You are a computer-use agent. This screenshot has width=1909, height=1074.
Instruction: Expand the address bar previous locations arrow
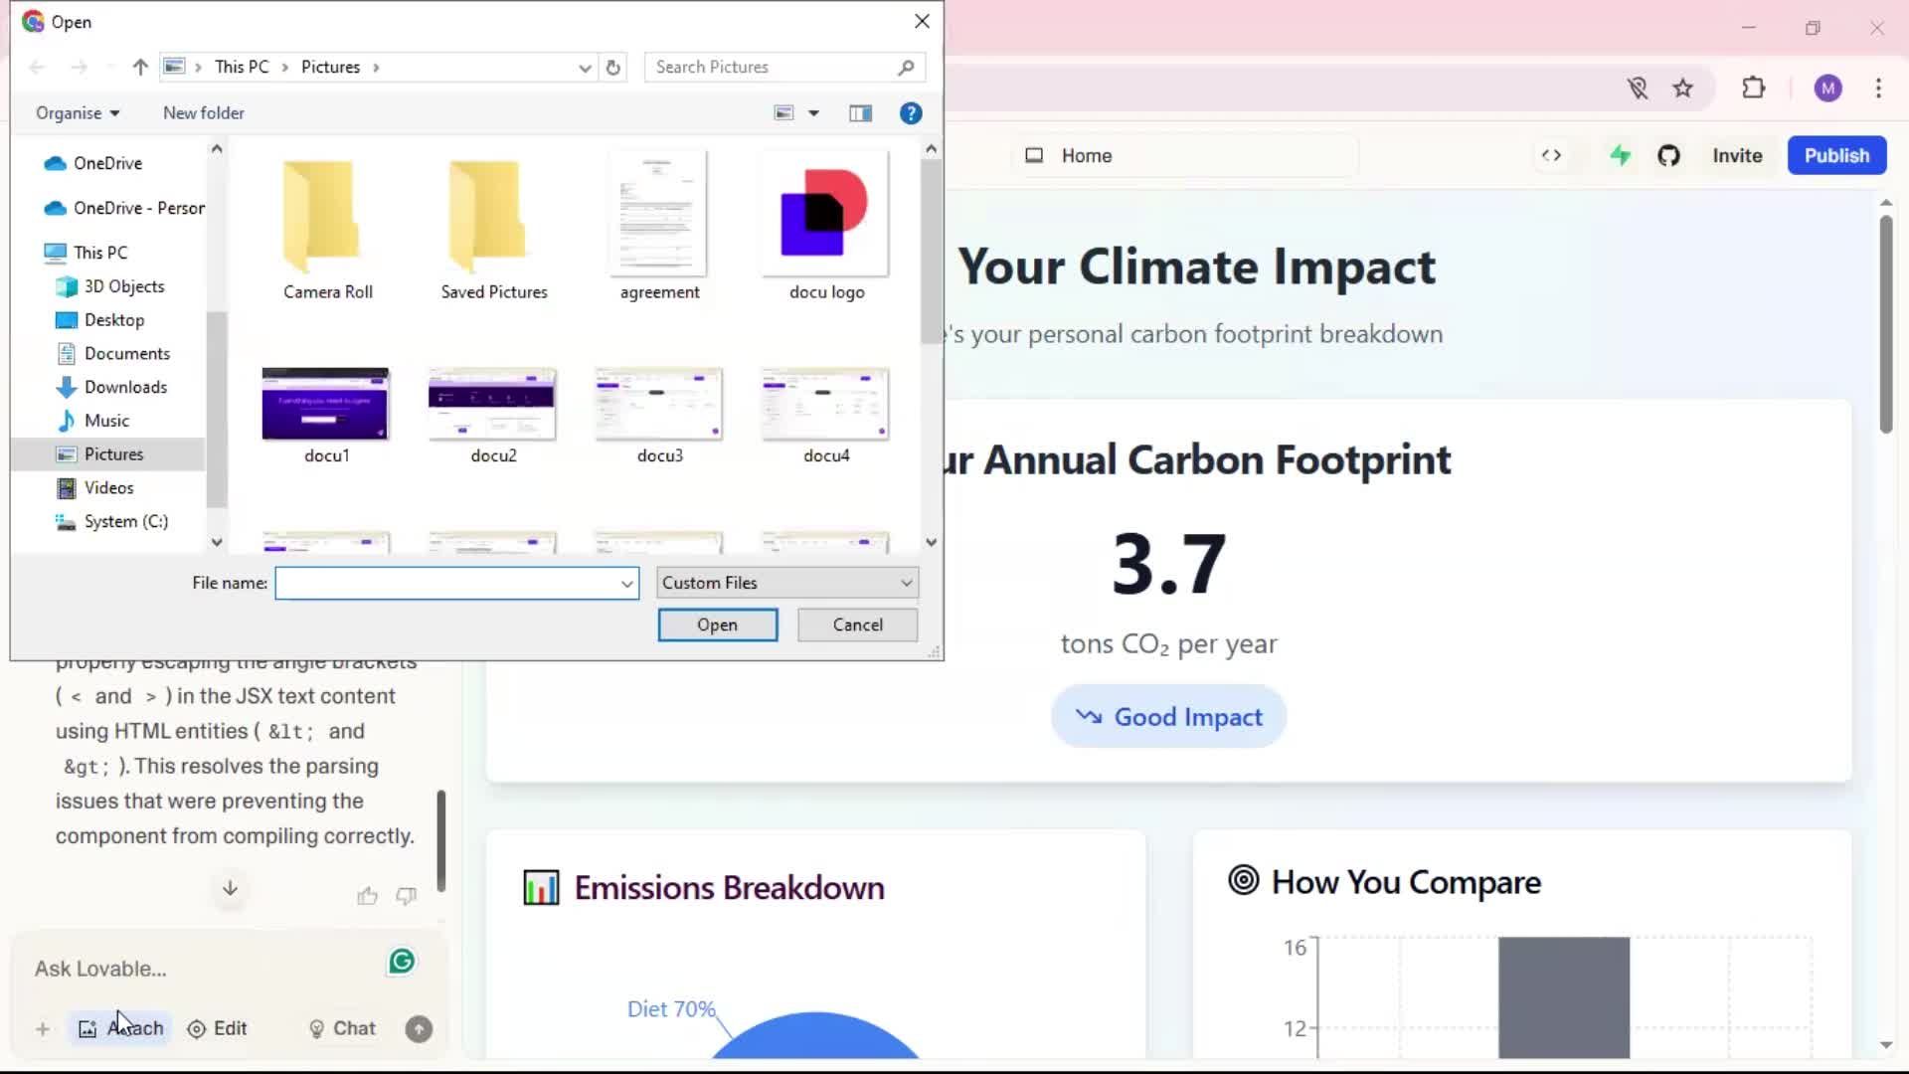[585, 67]
